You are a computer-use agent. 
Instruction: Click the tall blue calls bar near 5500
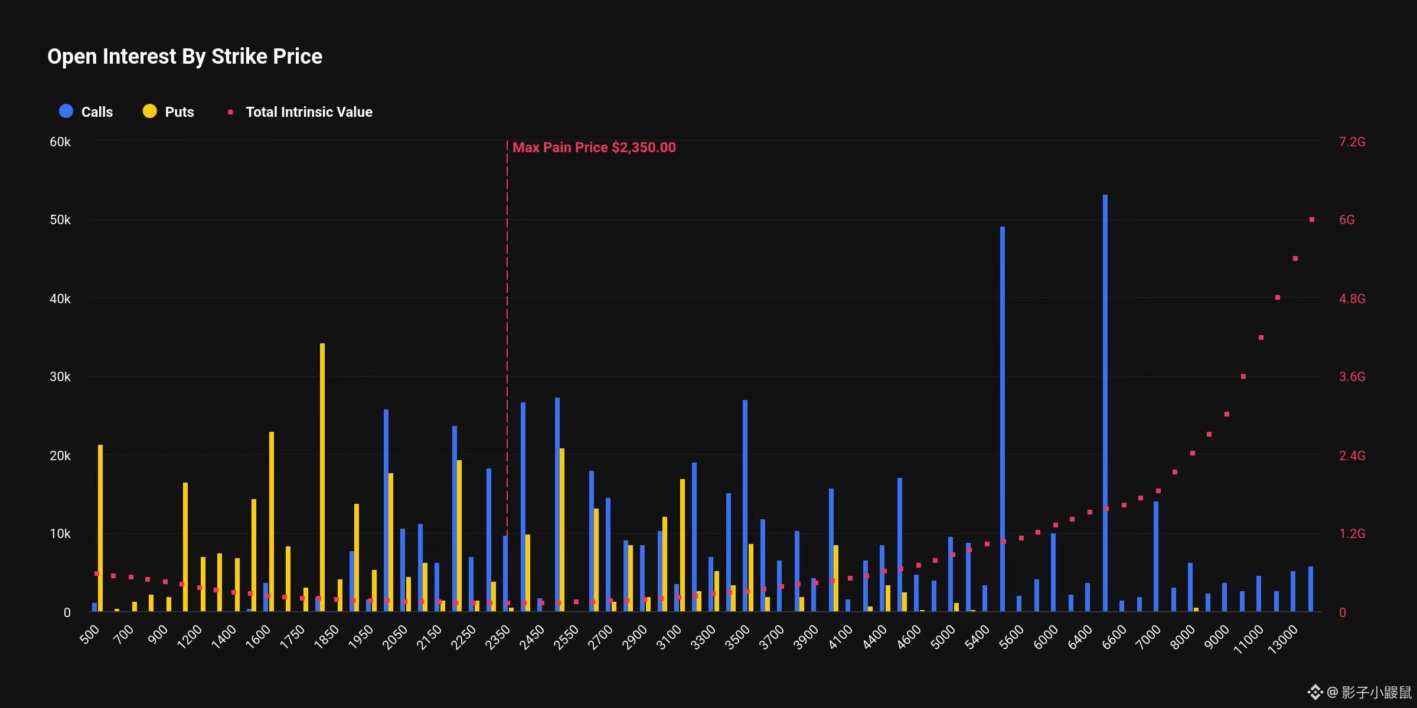1002,419
